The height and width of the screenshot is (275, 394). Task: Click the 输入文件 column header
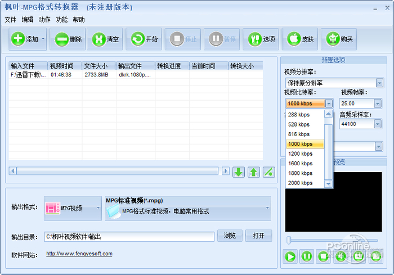[x=28, y=66]
